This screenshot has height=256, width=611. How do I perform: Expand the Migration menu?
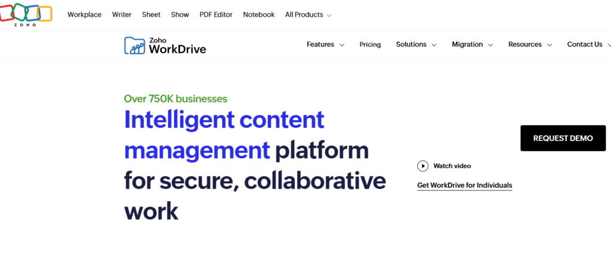click(x=473, y=44)
